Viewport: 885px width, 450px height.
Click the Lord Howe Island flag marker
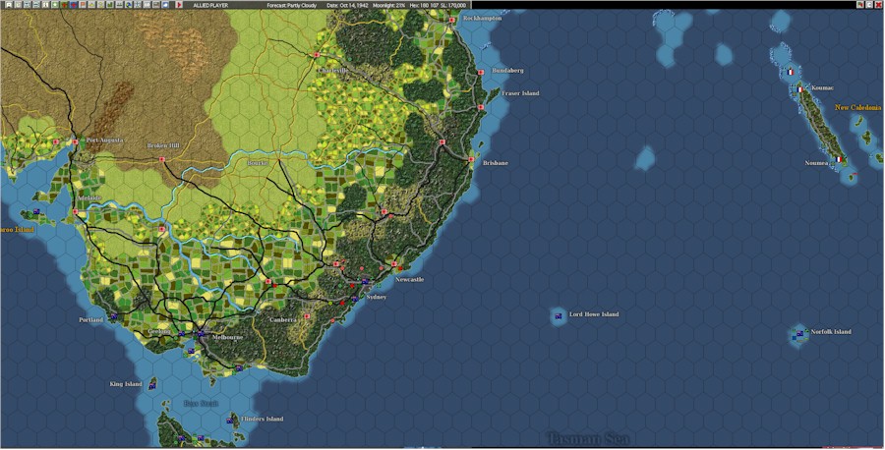click(x=559, y=316)
